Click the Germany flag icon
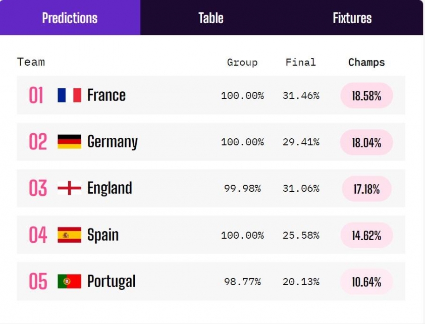This screenshot has height=324, width=425. pyautogui.click(x=69, y=142)
